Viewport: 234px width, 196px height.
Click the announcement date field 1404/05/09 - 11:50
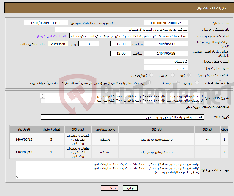(x=46, y=23)
